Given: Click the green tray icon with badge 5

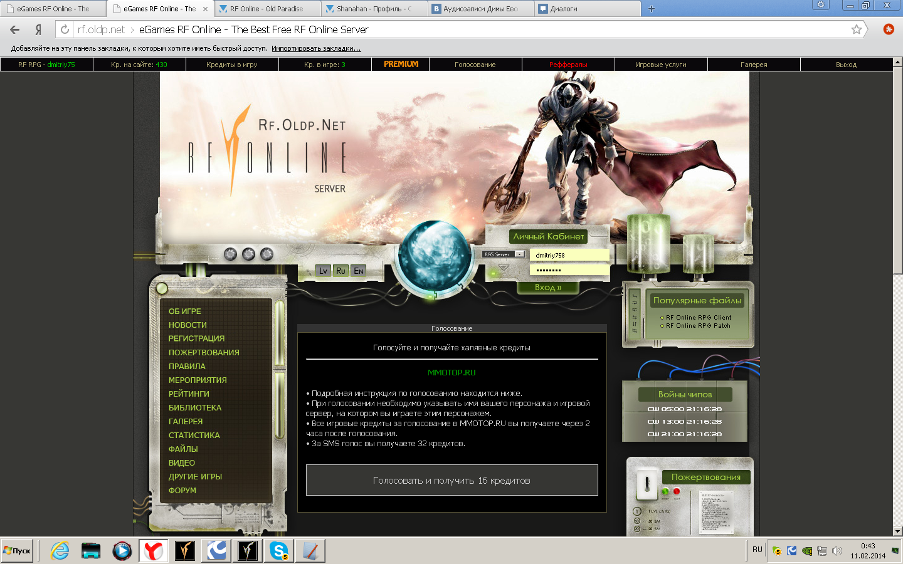Looking at the screenshot, I should [777, 551].
